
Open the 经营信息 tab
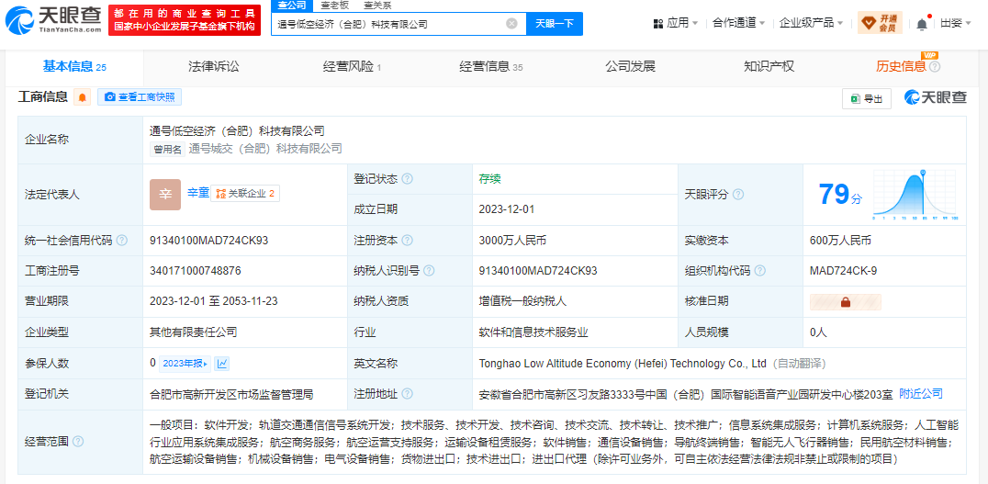491,67
